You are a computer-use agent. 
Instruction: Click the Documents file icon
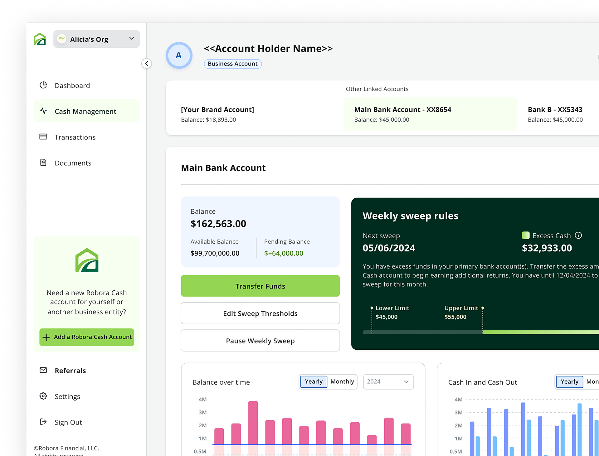pos(43,163)
